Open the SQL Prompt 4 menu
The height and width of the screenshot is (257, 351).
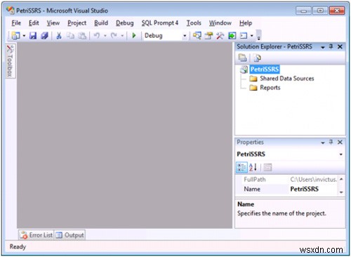(x=160, y=23)
